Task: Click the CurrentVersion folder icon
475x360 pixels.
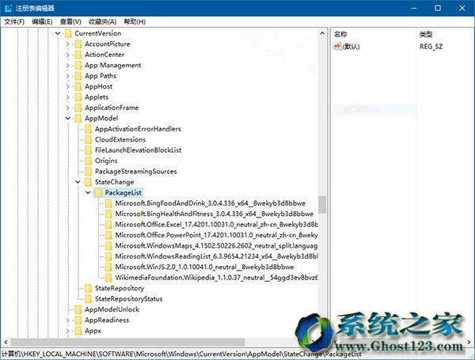Action: [68, 33]
